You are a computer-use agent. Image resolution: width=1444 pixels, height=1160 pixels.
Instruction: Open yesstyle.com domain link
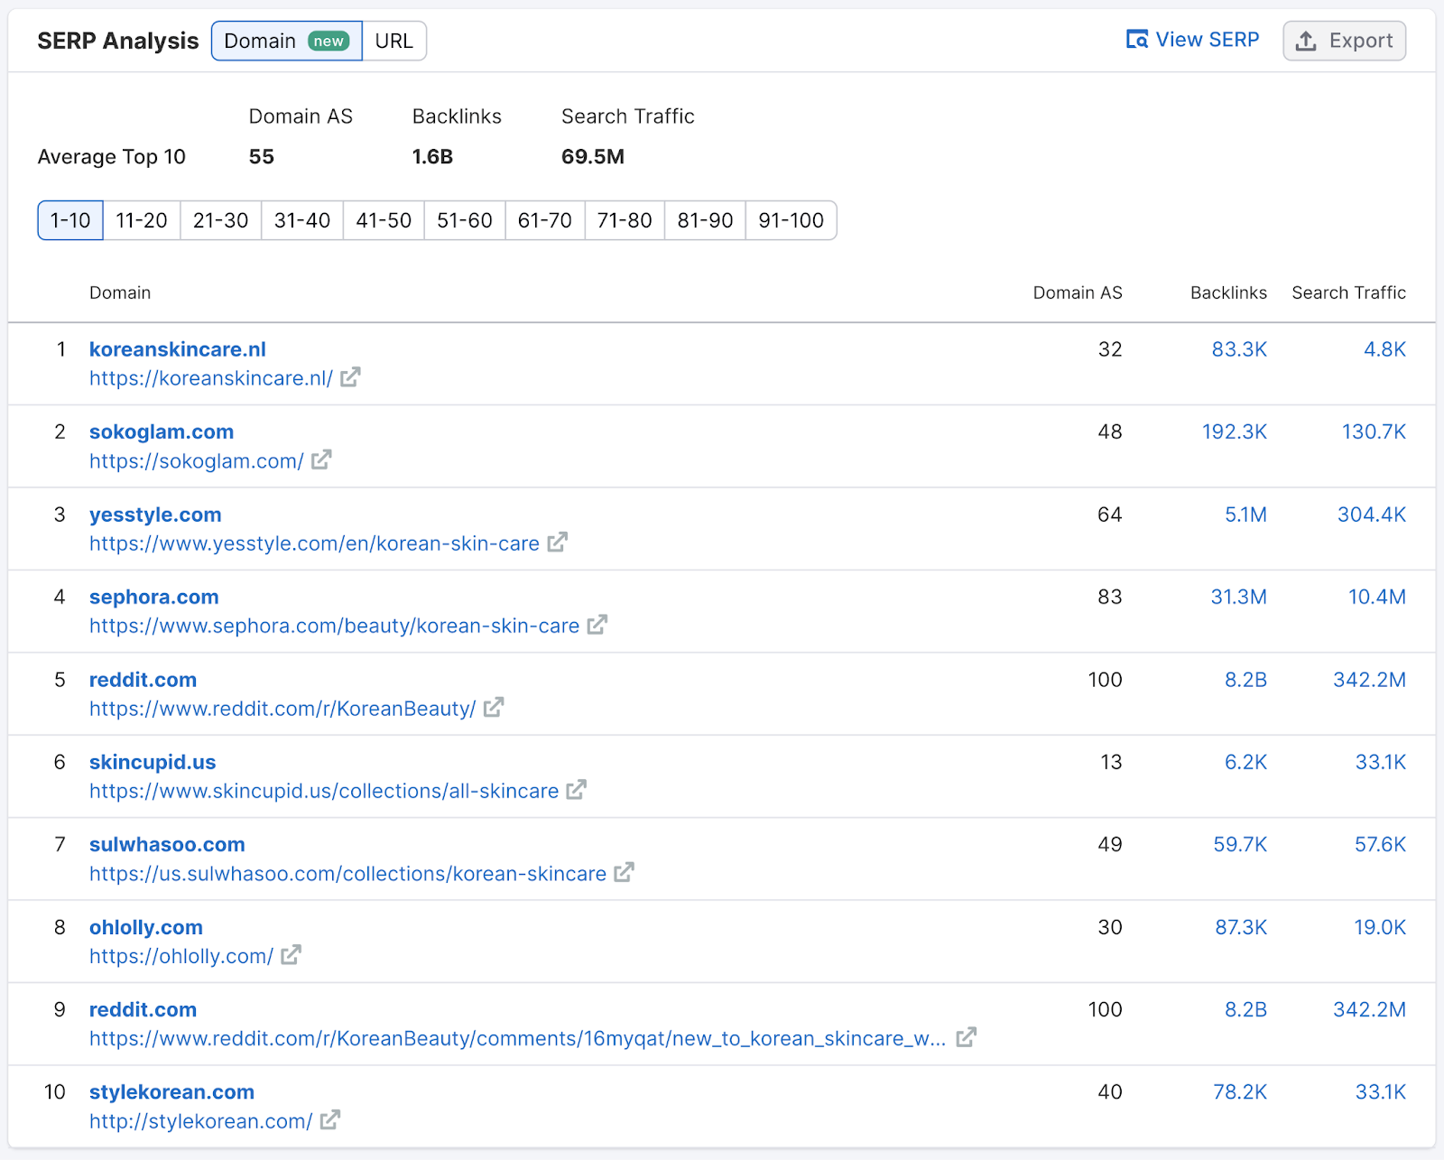(155, 515)
